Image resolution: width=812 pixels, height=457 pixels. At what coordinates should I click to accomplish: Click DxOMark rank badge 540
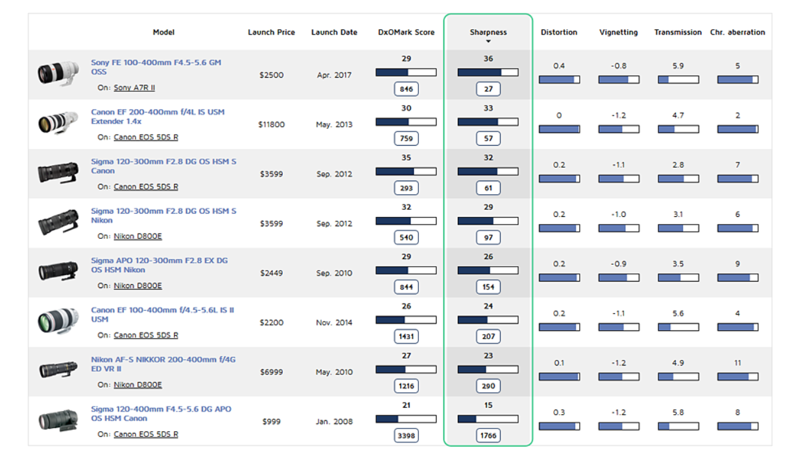point(406,238)
